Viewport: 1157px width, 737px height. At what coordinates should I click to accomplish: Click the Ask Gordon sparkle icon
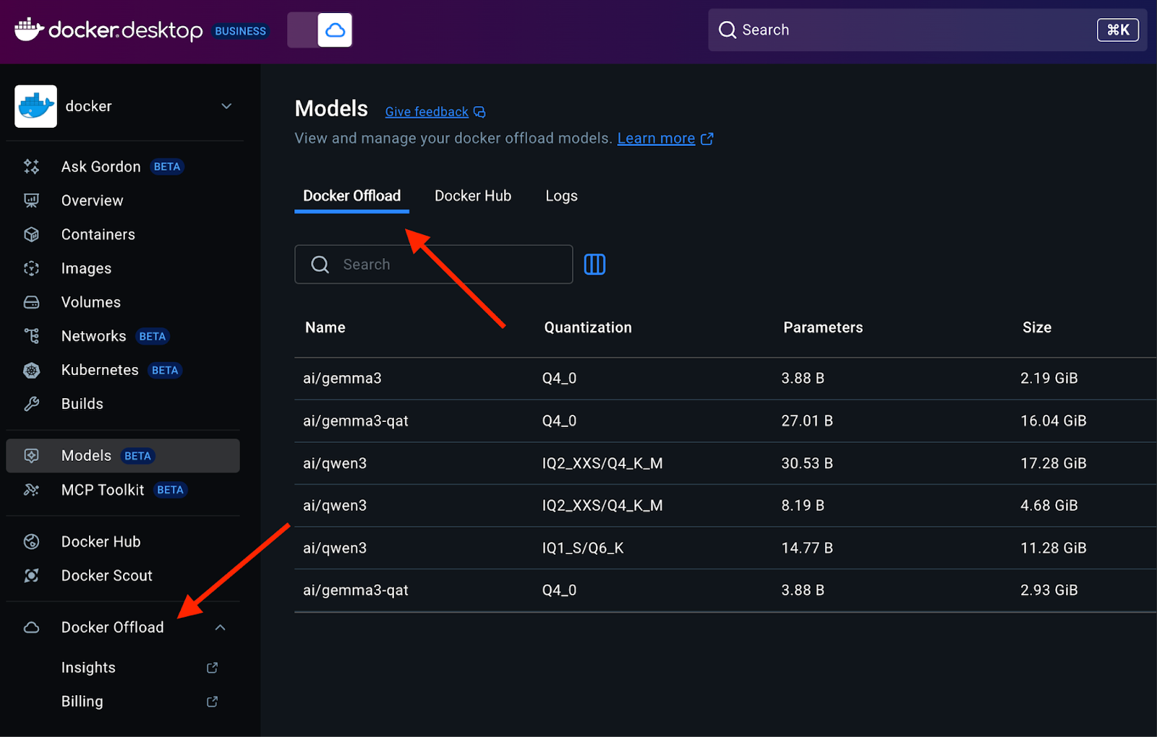[x=31, y=167]
